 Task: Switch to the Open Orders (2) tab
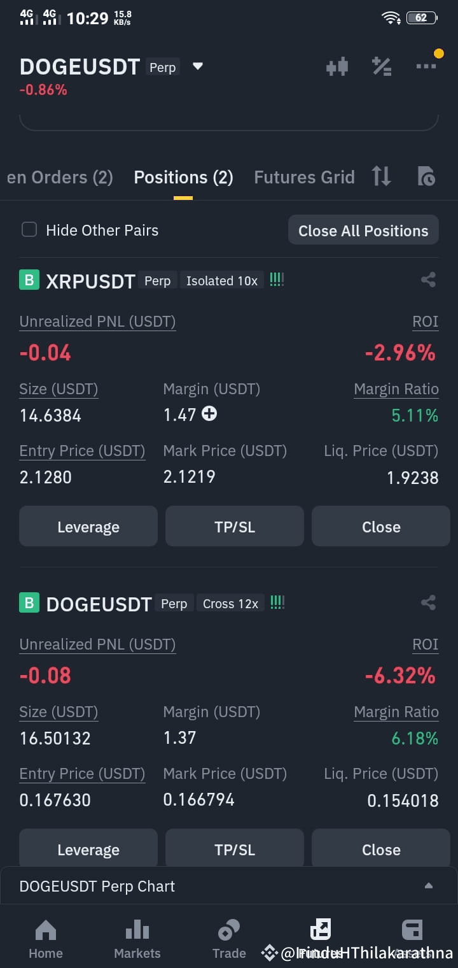click(x=60, y=177)
